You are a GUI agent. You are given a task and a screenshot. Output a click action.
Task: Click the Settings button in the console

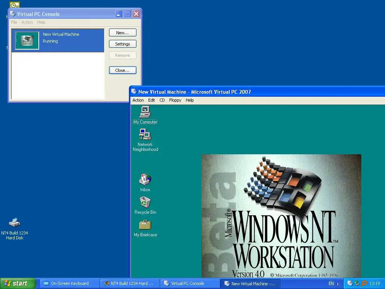[x=123, y=44]
